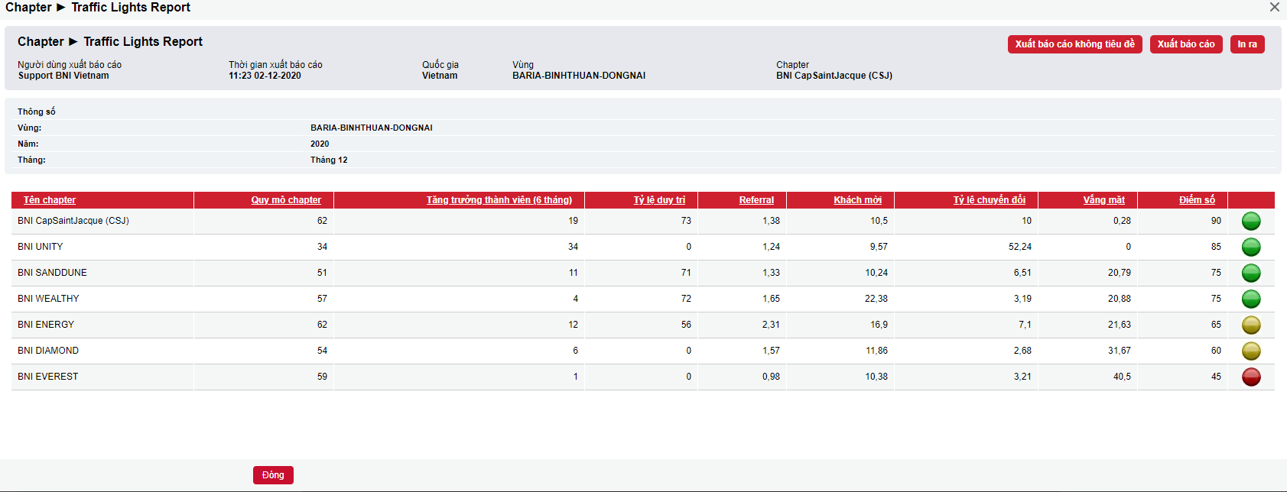The image size is (1287, 492).
Task: Click Xuất báo cáo không tiêu đề button
Action: [x=1074, y=44]
